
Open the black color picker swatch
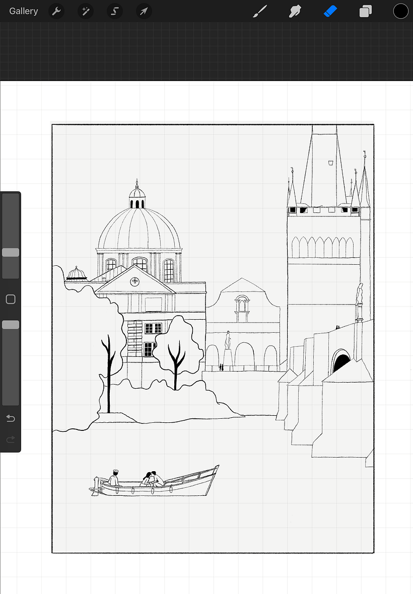(400, 11)
